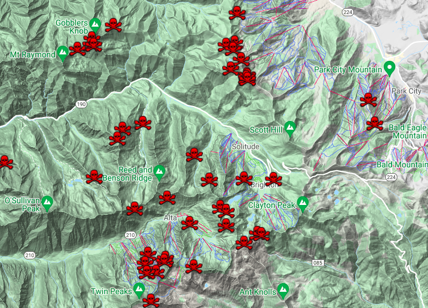Open the O'Sullivan Peak marker icon
The width and height of the screenshot is (428, 308).
pyautogui.click(x=48, y=202)
